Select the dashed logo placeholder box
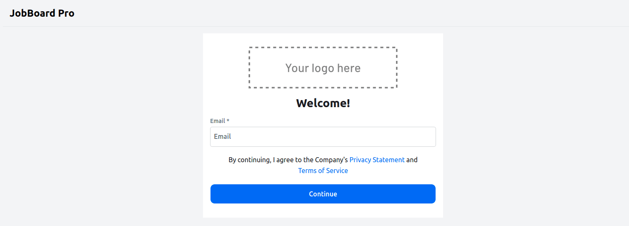Screen dimensions: 629x226 [x=323, y=68]
